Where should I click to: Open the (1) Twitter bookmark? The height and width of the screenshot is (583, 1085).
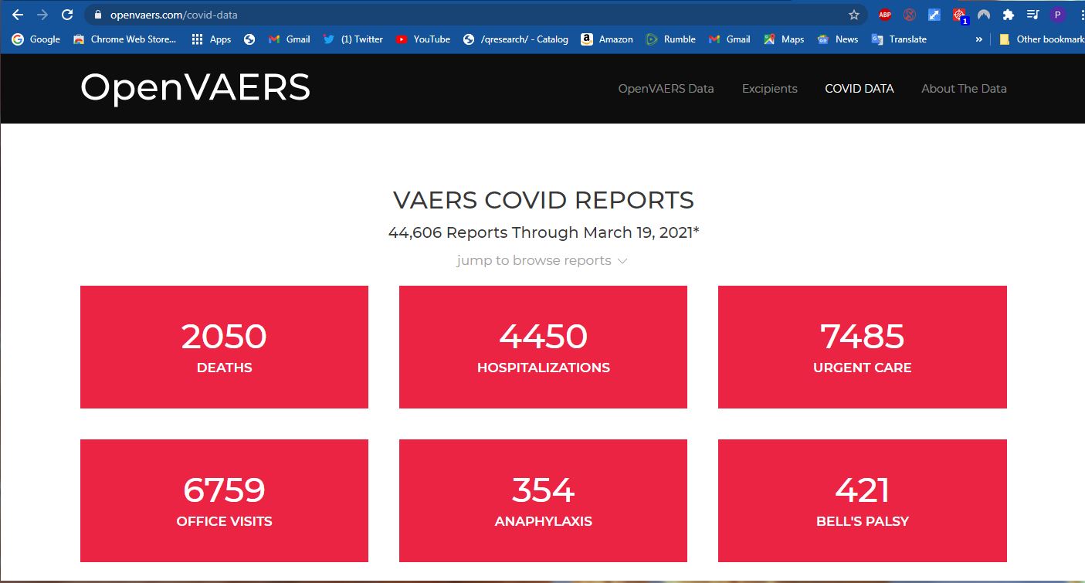[353, 39]
